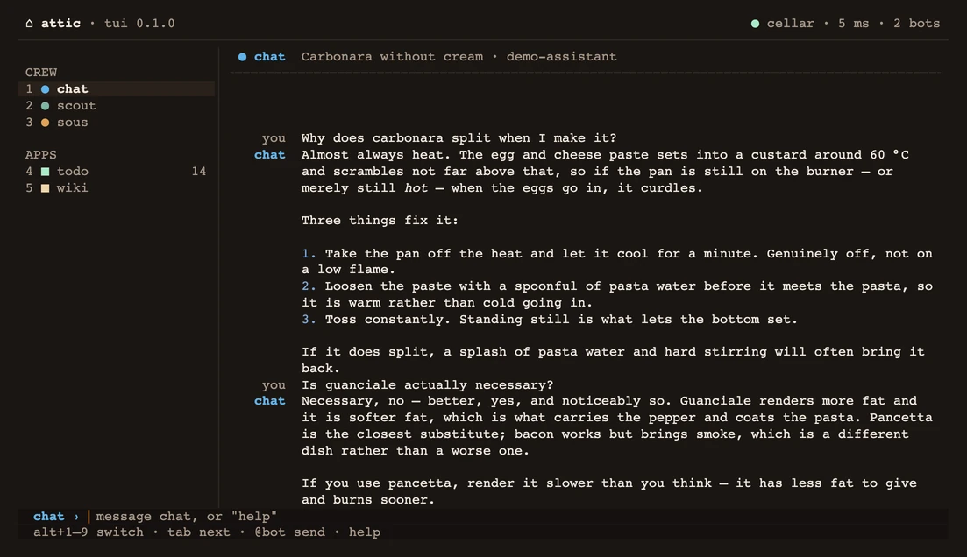Click the teal square icon beside todo

coord(45,172)
